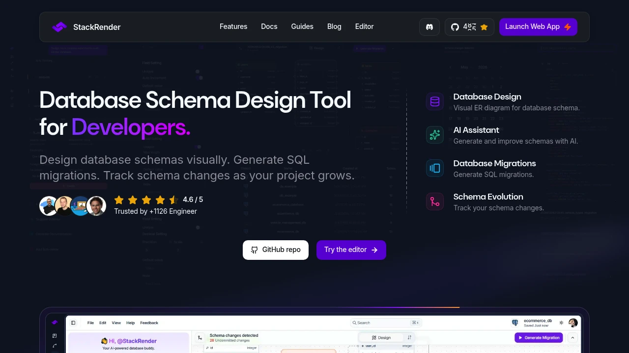
Task: Open the Feedback menu in preview
Action: click(149, 323)
